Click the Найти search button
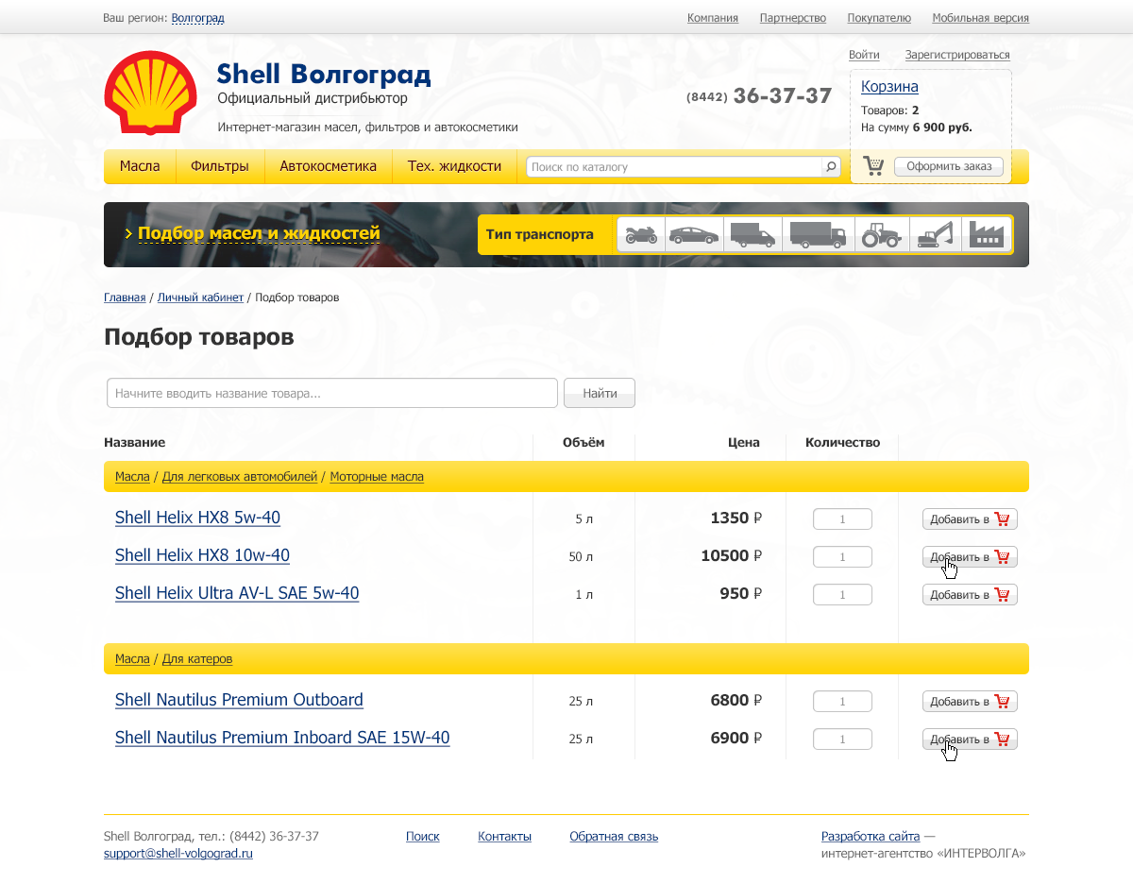 point(600,393)
